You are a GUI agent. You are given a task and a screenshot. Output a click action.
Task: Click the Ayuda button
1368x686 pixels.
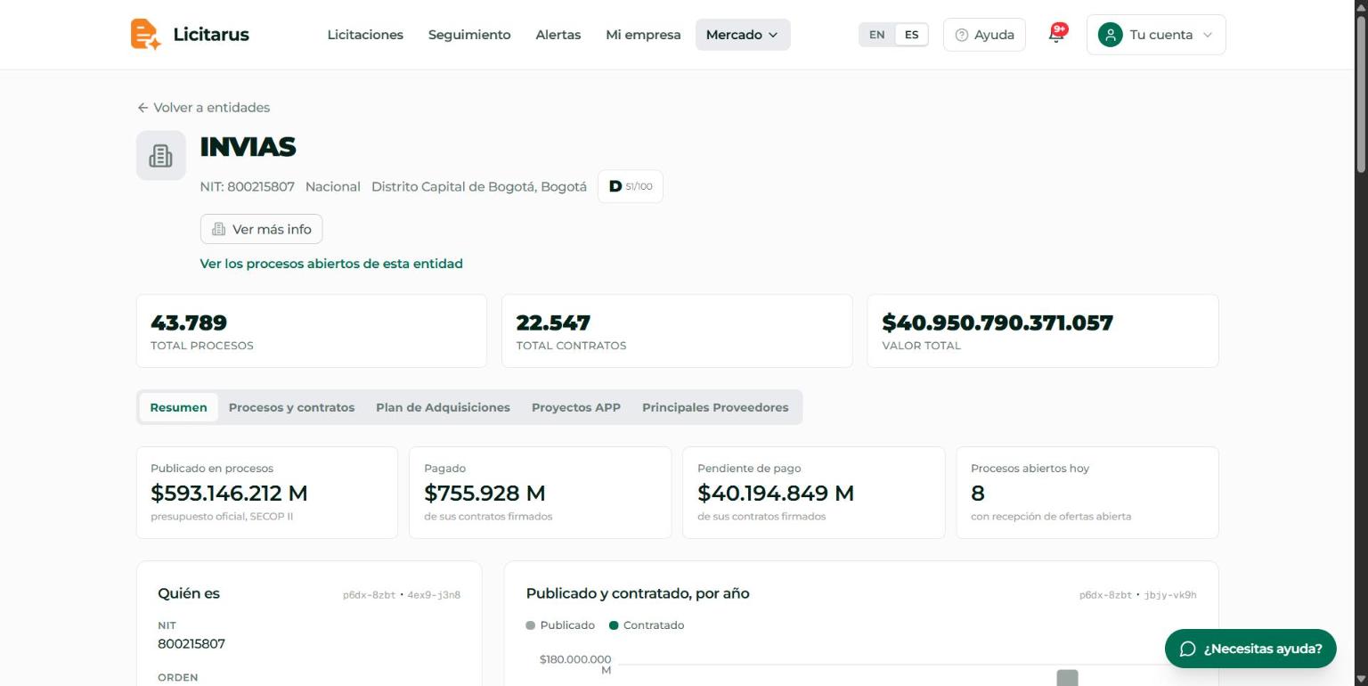[x=984, y=35]
